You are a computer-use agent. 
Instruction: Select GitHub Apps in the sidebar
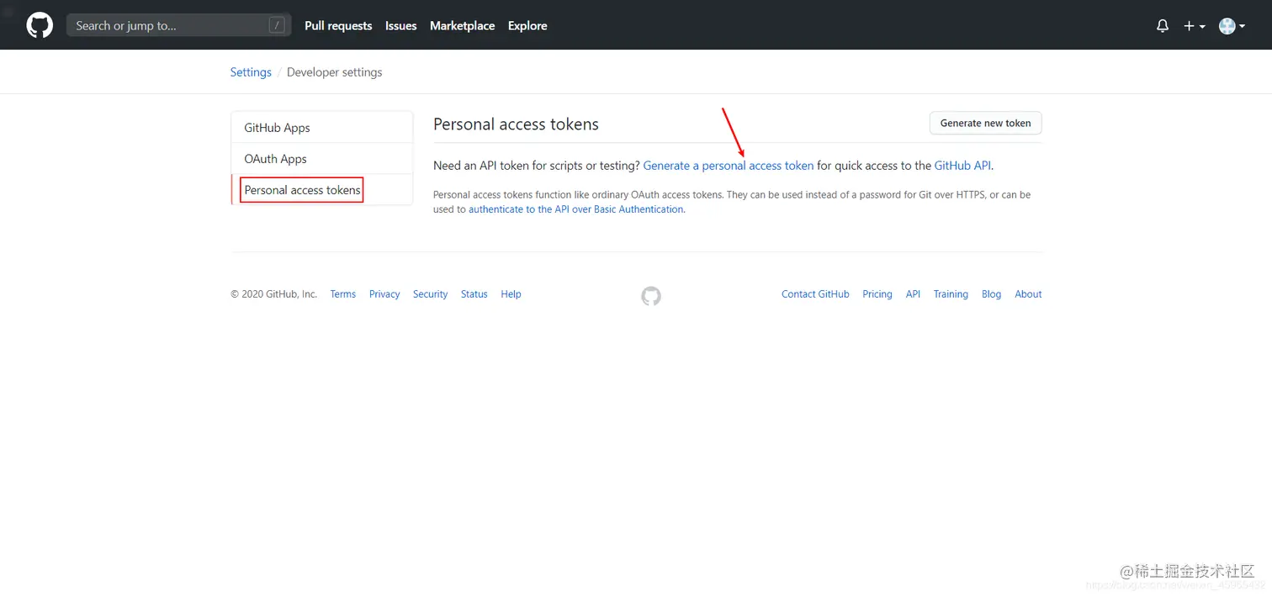(x=322, y=128)
